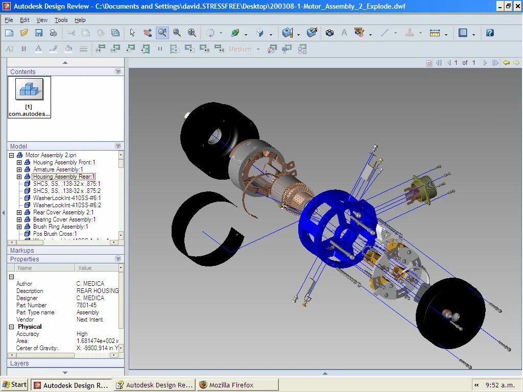Click the green Orbit tool icon
This screenshot has width=523, height=392.
pyautogui.click(x=235, y=33)
